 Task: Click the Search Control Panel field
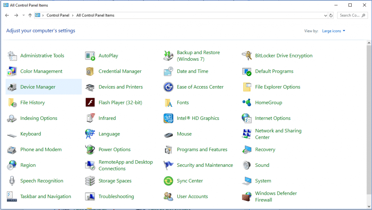pyautogui.click(x=352, y=15)
